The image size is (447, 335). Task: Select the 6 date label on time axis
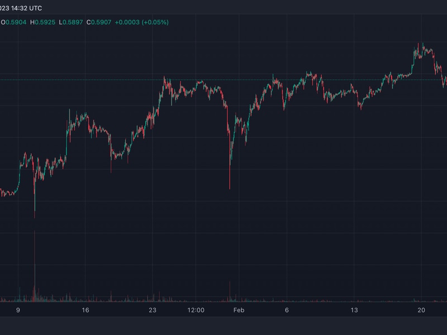[x=287, y=310]
